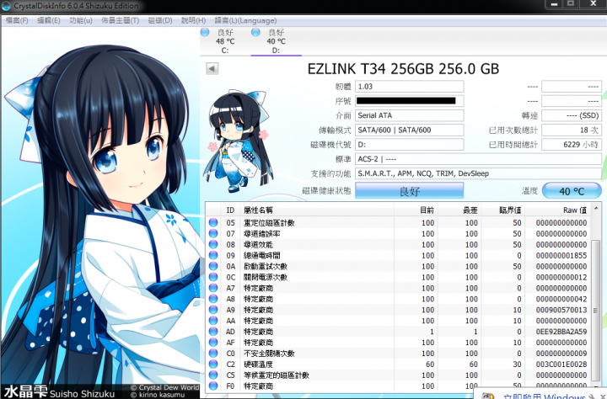The height and width of the screenshot is (399, 607).
Task: Click the raw value 000000000042 in A8 row
Action: pyautogui.click(x=561, y=299)
